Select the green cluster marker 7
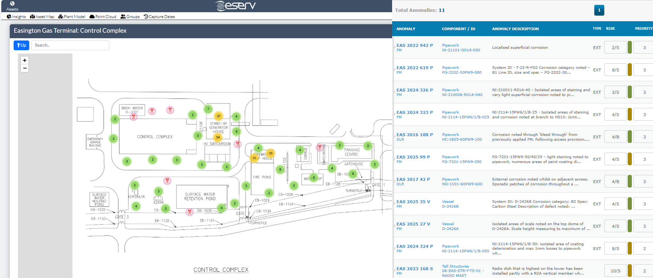 pyautogui.click(x=208, y=109)
